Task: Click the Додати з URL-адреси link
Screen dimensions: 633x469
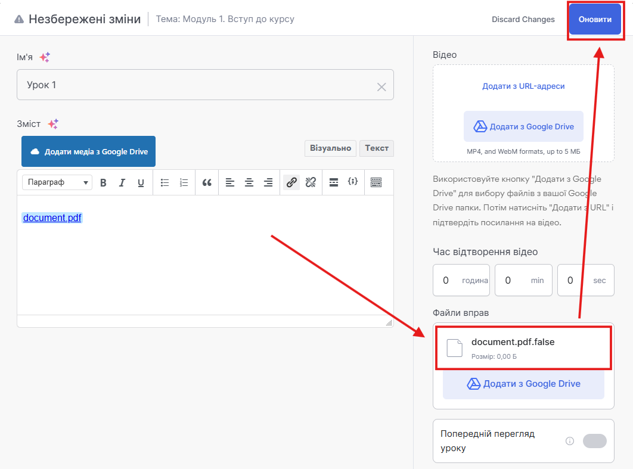Action: (x=523, y=86)
